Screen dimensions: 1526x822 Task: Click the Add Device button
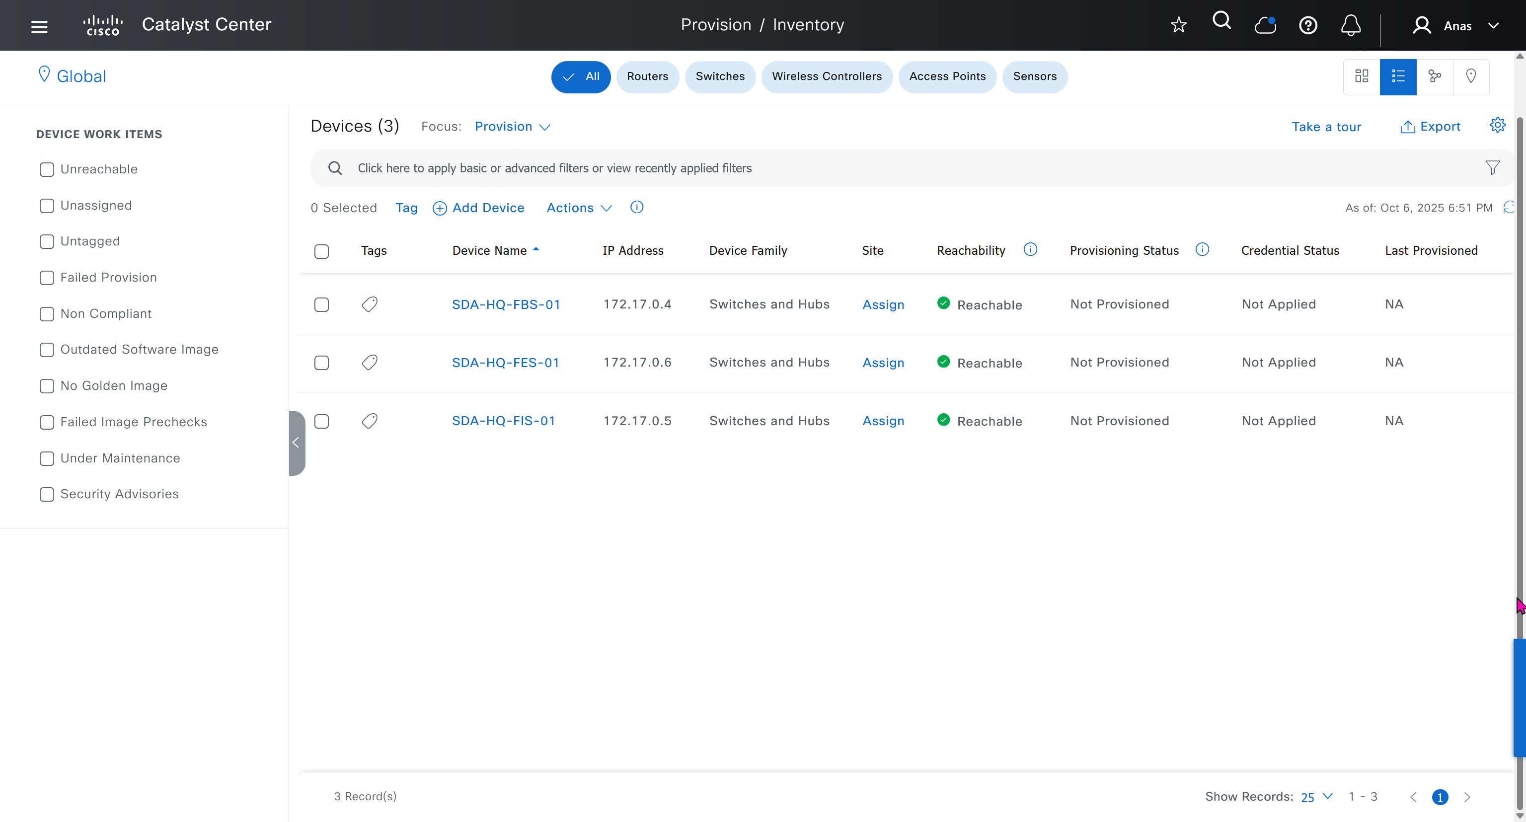pyautogui.click(x=479, y=208)
